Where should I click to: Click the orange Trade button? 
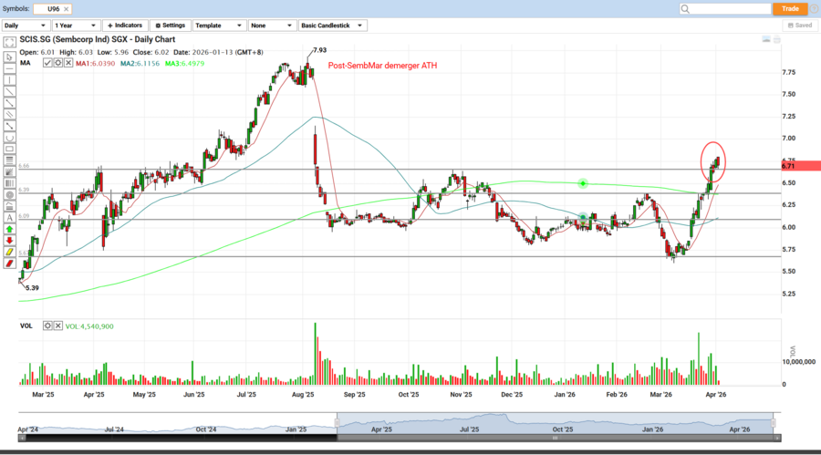pos(790,8)
